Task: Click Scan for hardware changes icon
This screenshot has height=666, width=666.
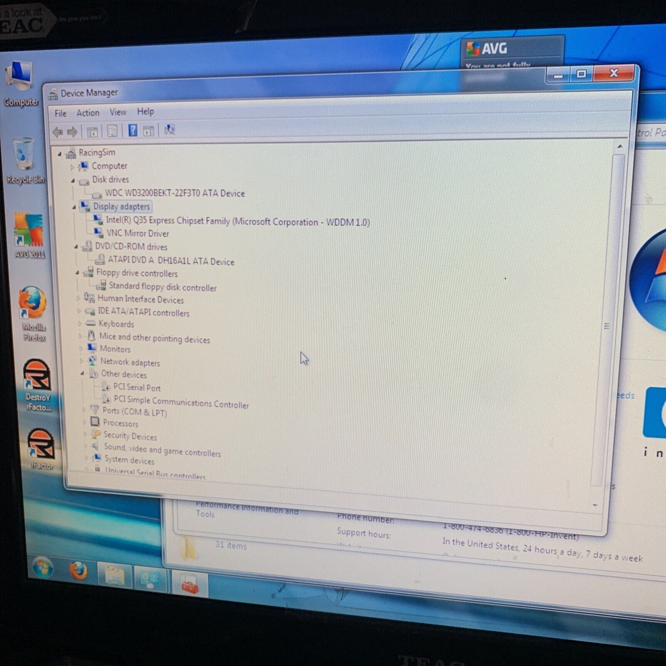Action: point(170,130)
